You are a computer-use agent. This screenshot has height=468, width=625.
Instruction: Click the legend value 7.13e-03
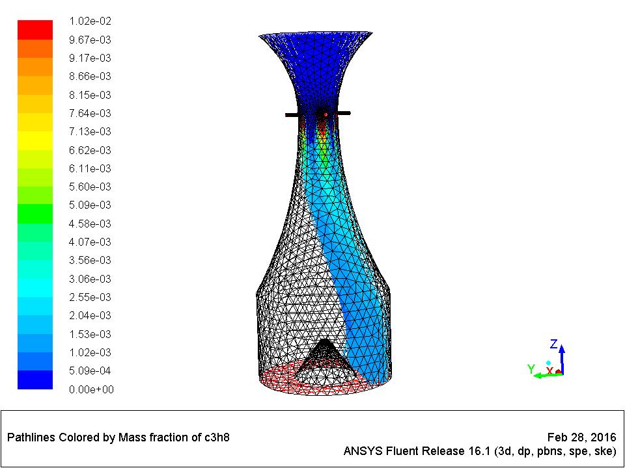pyautogui.click(x=90, y=132)
